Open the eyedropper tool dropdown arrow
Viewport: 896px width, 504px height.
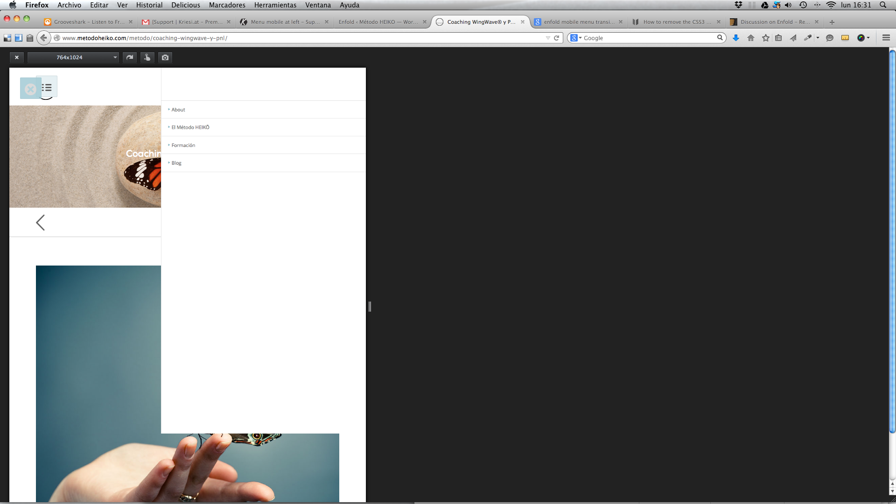tap(818, 38)
